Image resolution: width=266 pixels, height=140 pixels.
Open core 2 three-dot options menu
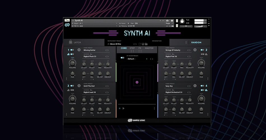pos(208,79)
